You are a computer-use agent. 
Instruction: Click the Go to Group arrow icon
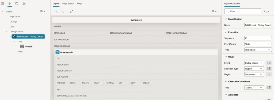[x=267, y=11]
